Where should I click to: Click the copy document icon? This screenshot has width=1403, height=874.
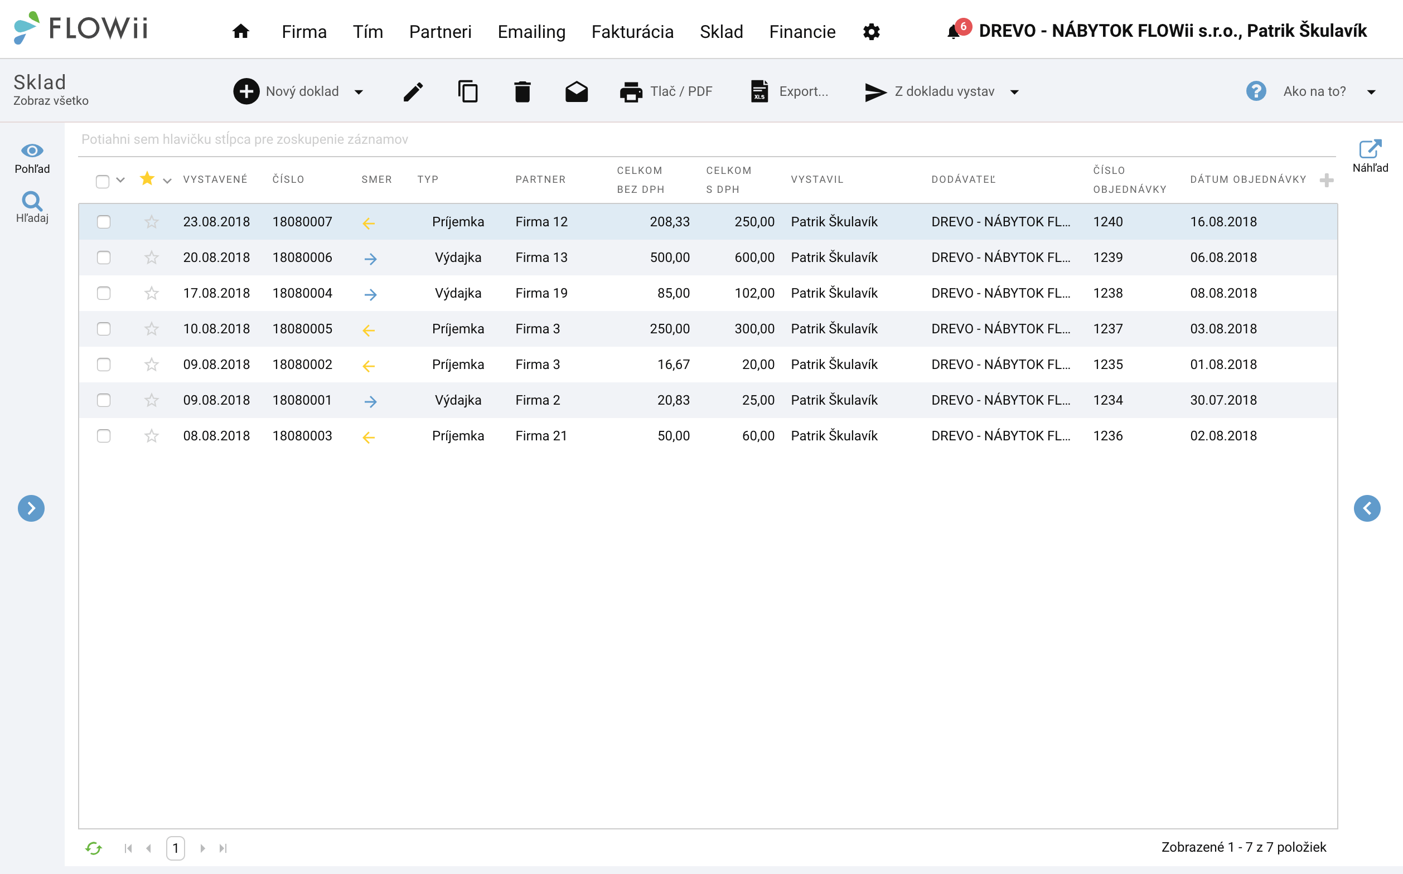point(467,91)
